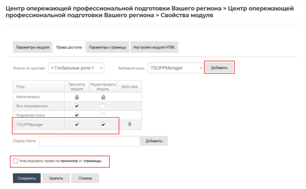The width and height of the screenshot is (306, 189).
Task: Toggle module editing for TSOPPManager
Action: pos(103,125)
